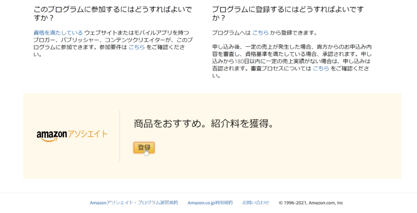Open Amazon.co.jp利用規約 footer link

[210, 203]
